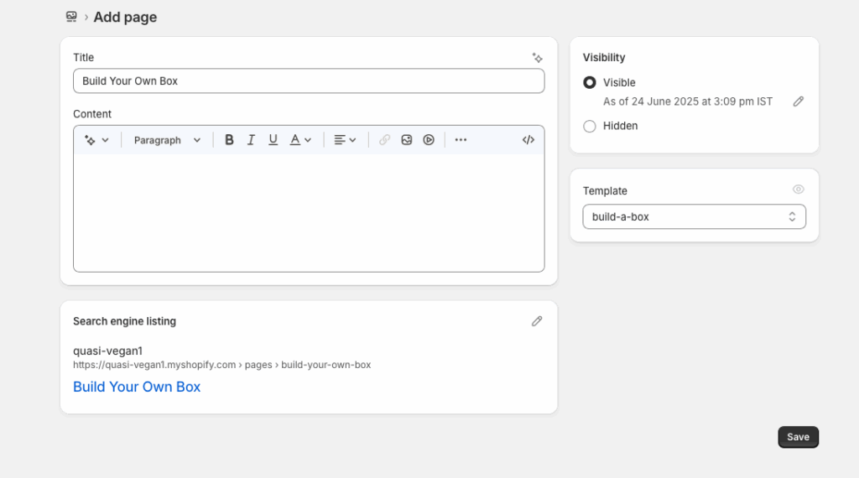This screenshot has width=859, height=478.
Task: Click the Add page heading
Action: (125, 17)
